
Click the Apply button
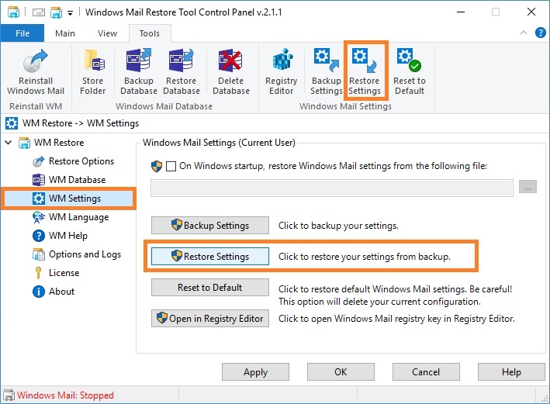pyautogui.click(x=255, y=371)
